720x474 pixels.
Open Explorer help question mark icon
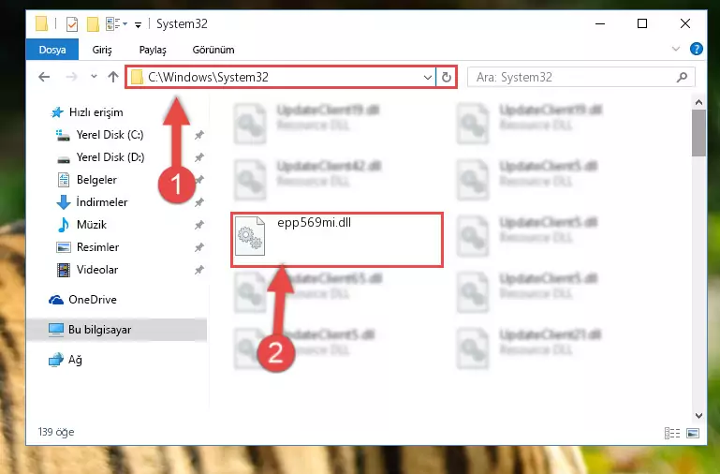tap(696, 49)
